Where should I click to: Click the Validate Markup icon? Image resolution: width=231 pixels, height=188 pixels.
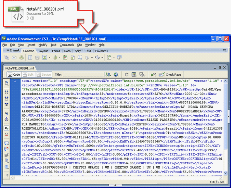point(153,75)
